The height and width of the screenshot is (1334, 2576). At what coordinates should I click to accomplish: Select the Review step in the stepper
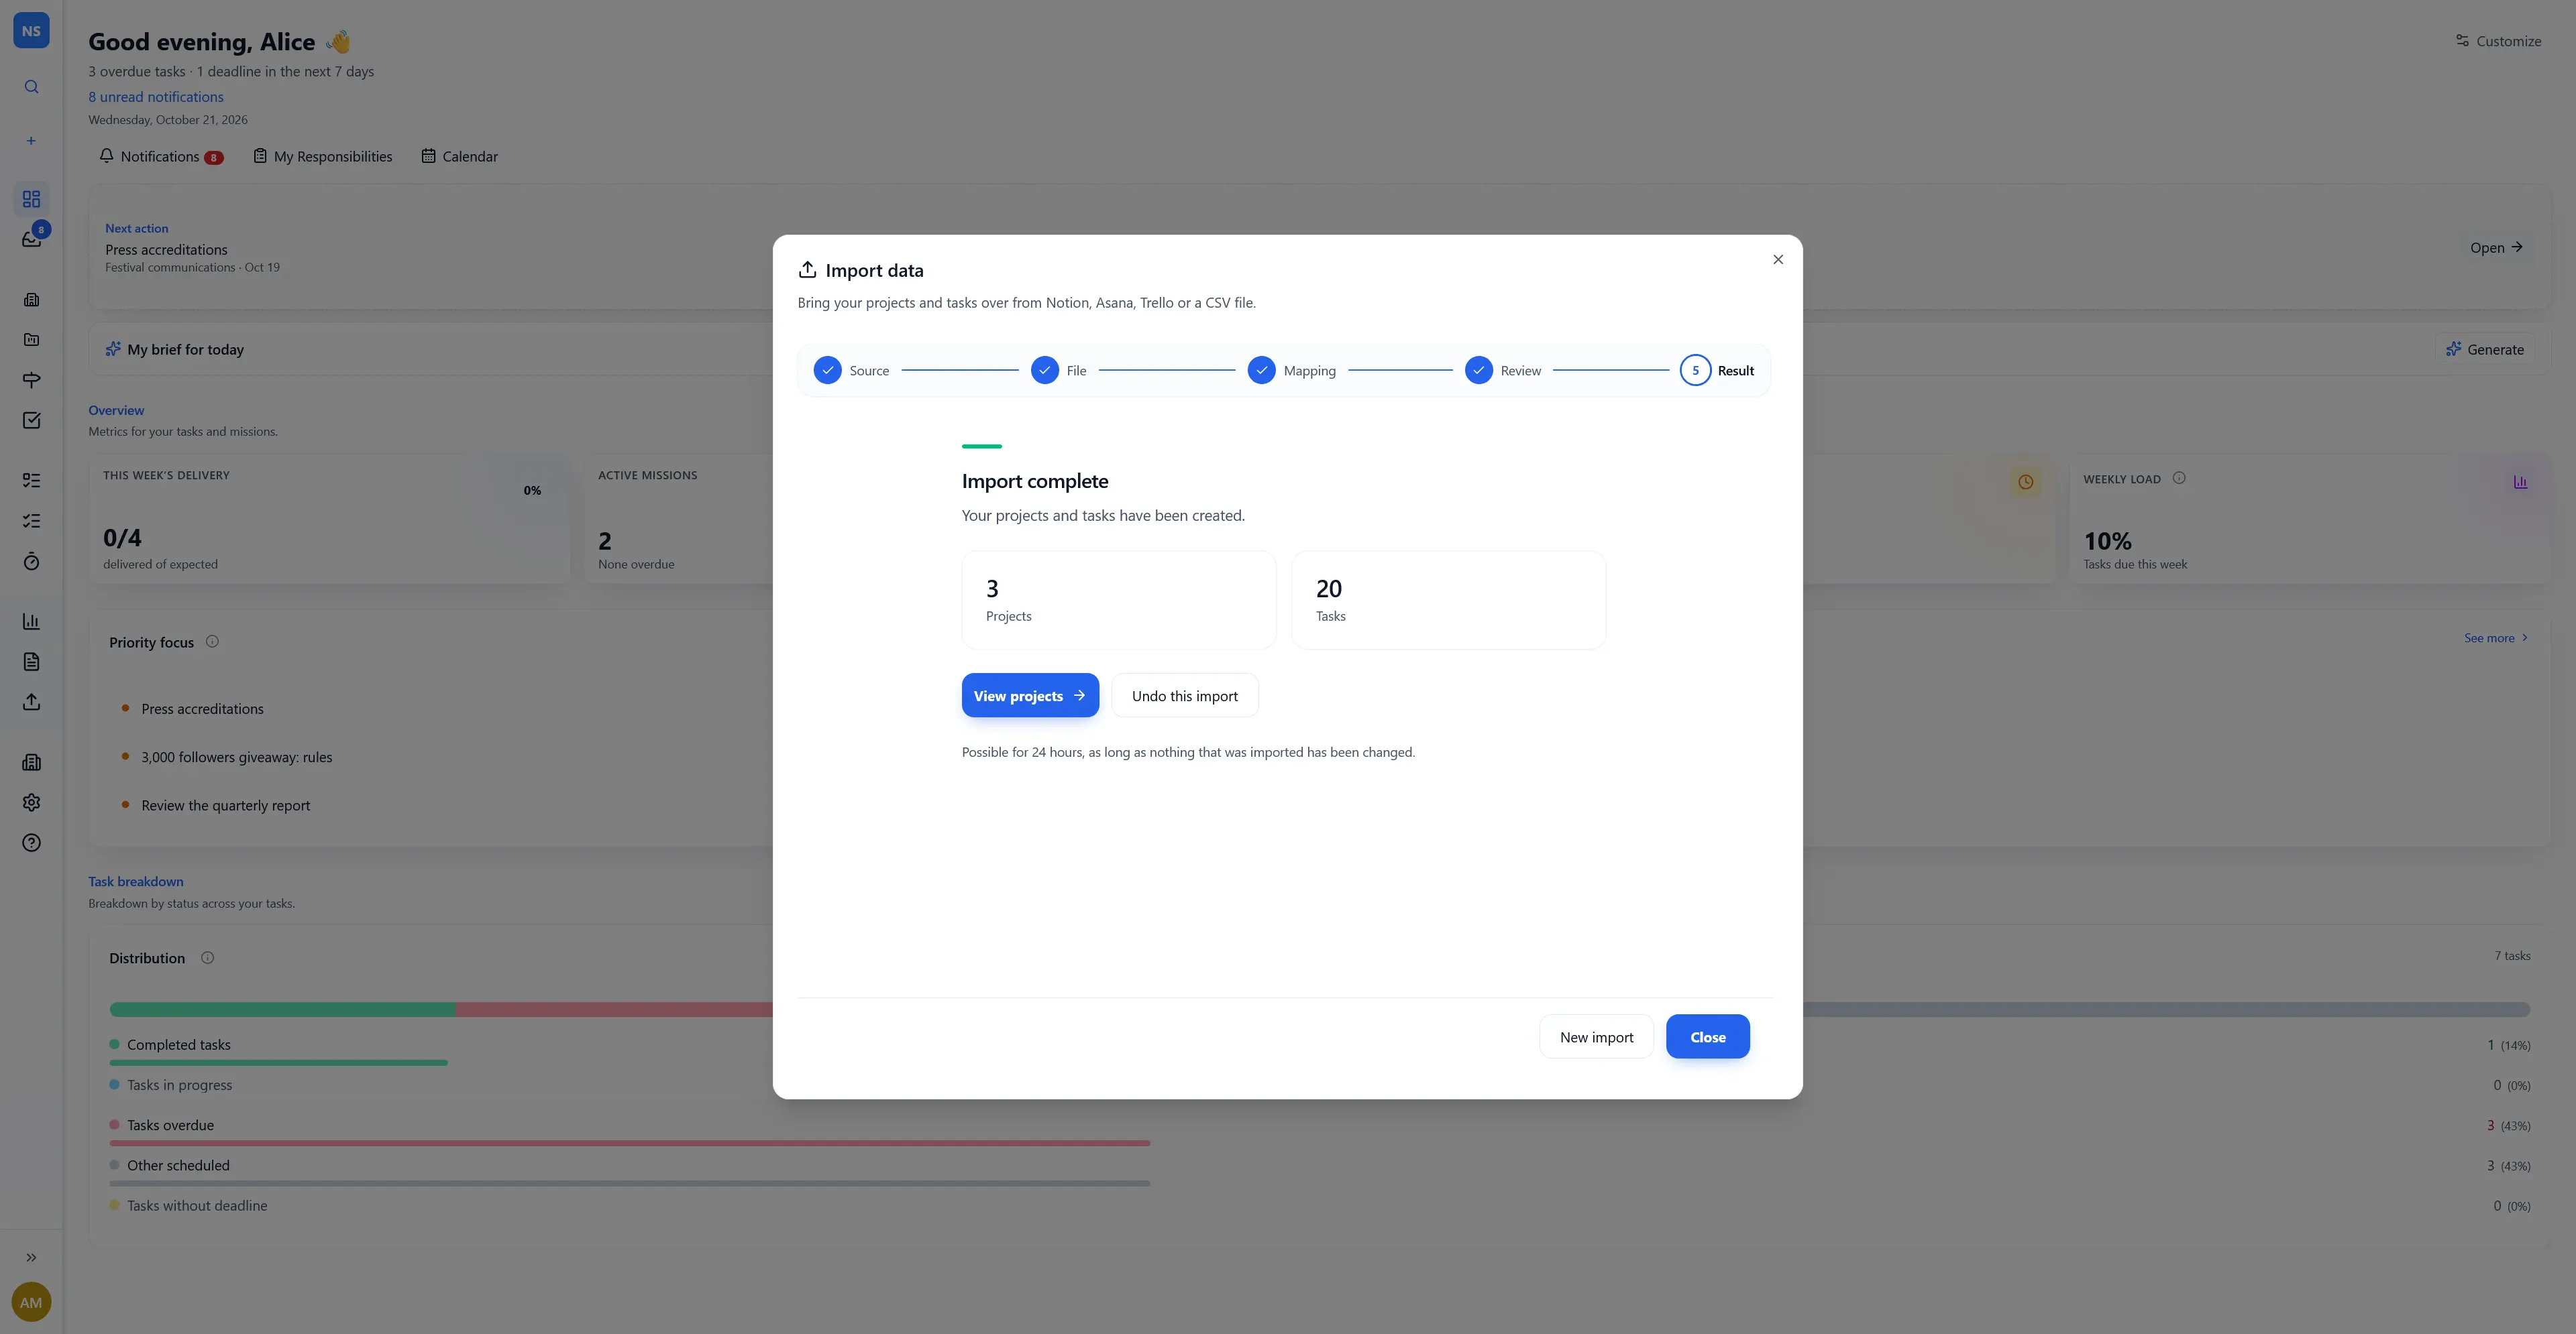1503,371
